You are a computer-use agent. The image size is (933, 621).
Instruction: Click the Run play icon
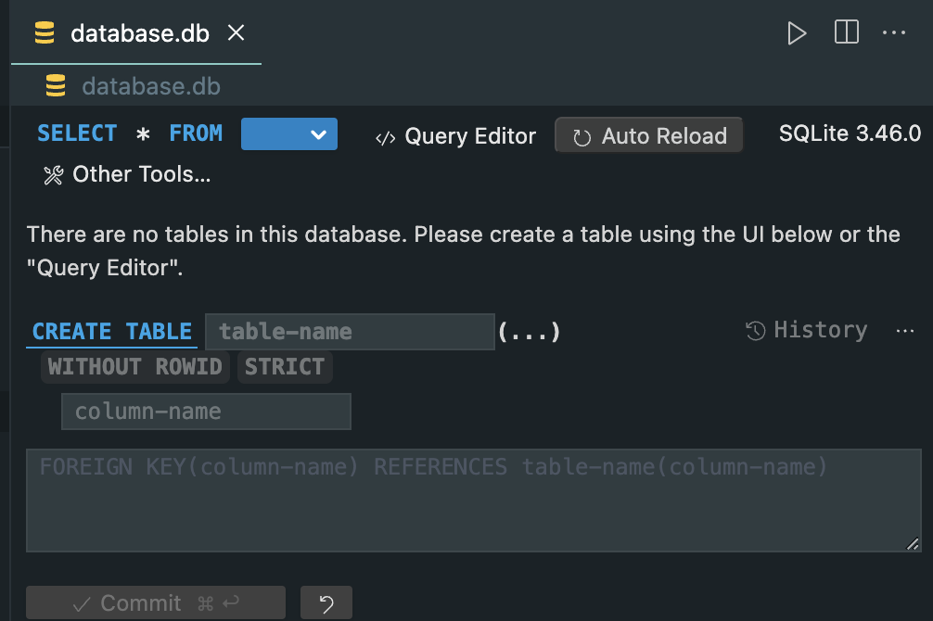(797, 33)
